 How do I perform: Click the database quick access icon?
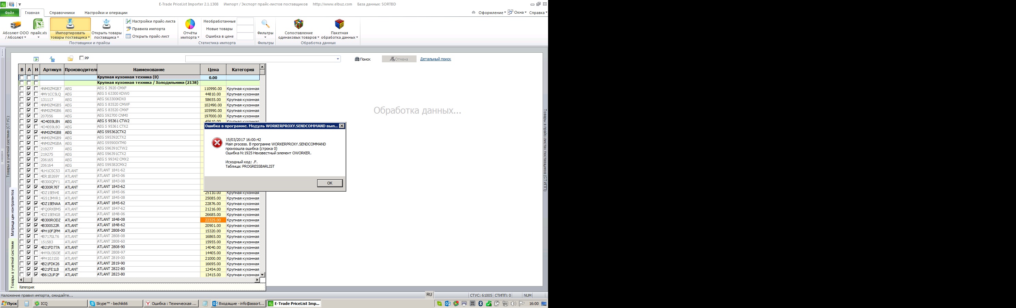pos(11,4)
